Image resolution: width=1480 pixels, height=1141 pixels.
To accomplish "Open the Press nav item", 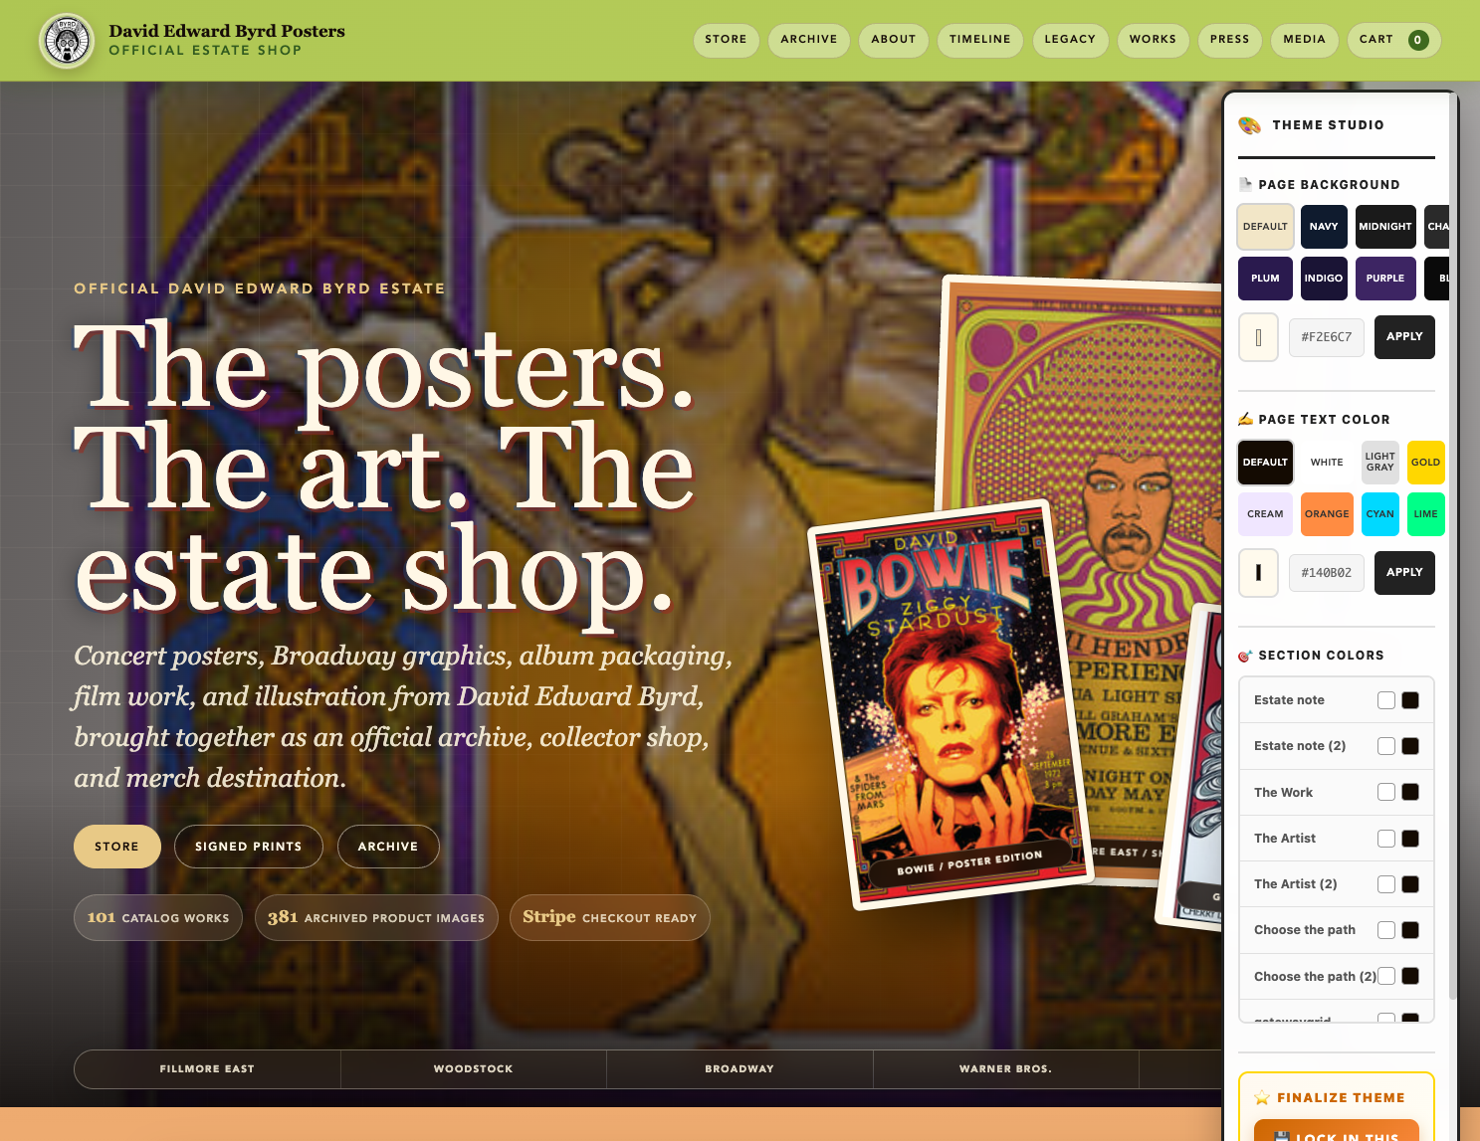I will click(1229, 40).
